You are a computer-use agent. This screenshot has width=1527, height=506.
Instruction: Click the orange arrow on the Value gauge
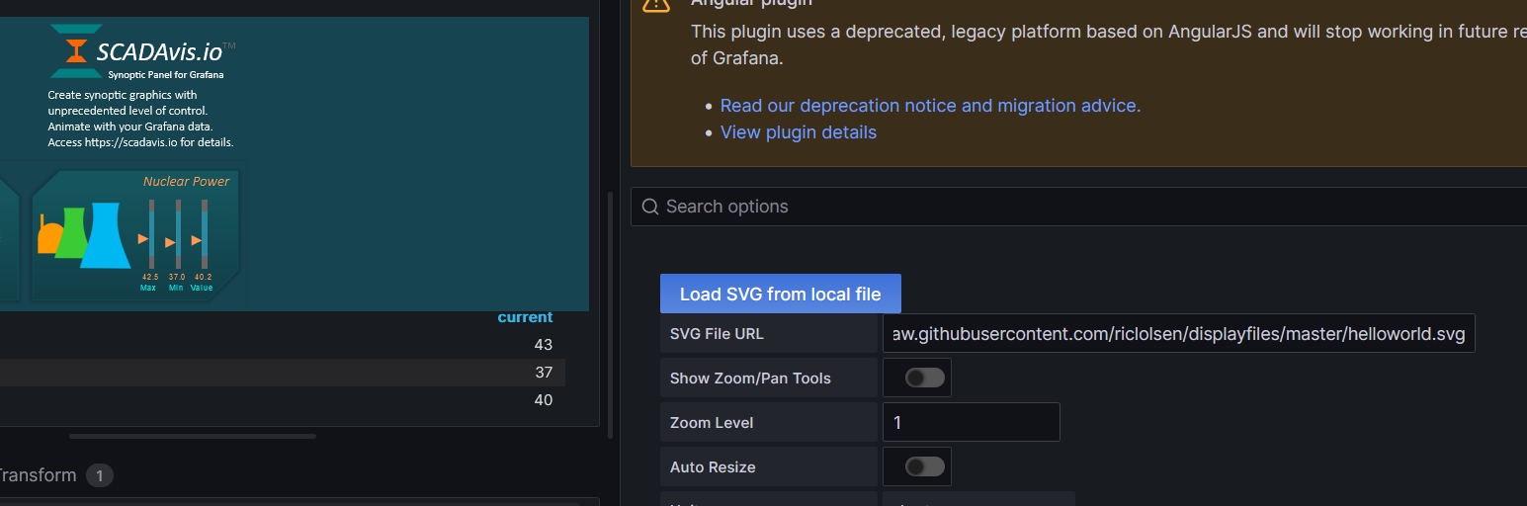click(x=197, y=239)
